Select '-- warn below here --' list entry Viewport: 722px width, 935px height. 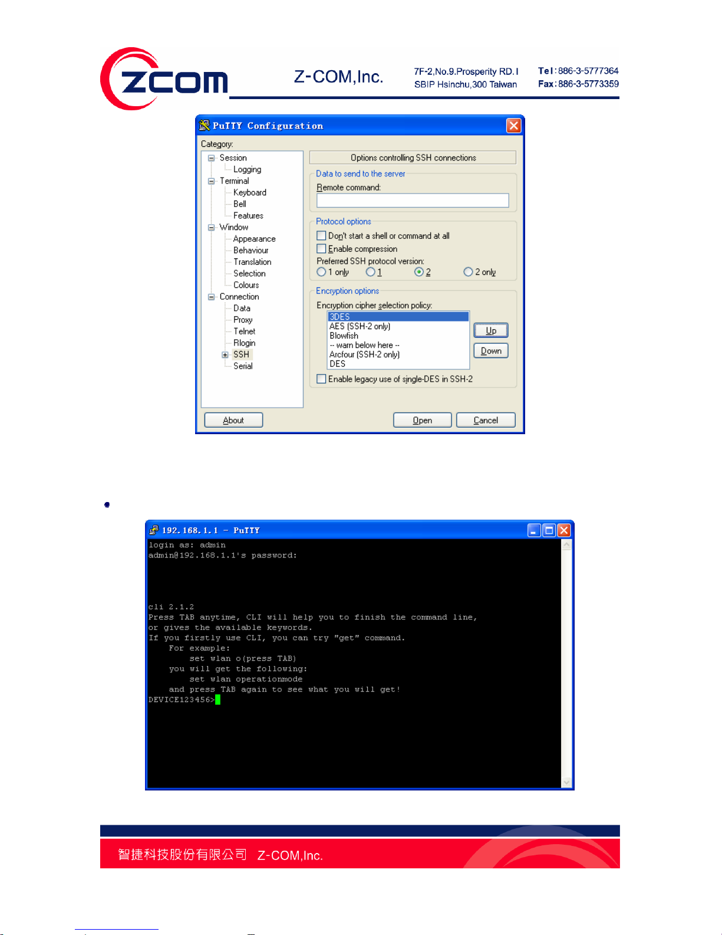coord(398,345)
